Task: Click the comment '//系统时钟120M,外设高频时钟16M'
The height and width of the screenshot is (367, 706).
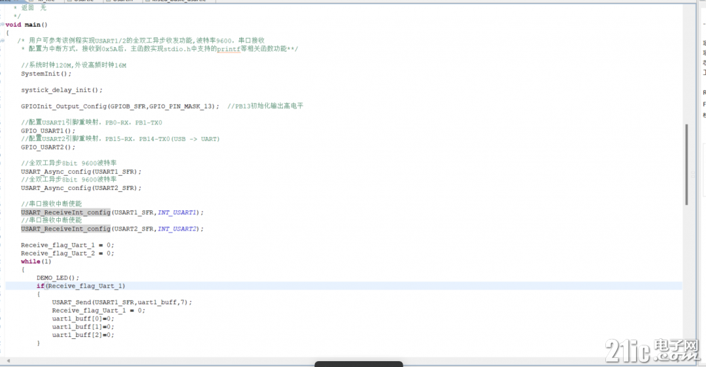Action: pos(74,65)
